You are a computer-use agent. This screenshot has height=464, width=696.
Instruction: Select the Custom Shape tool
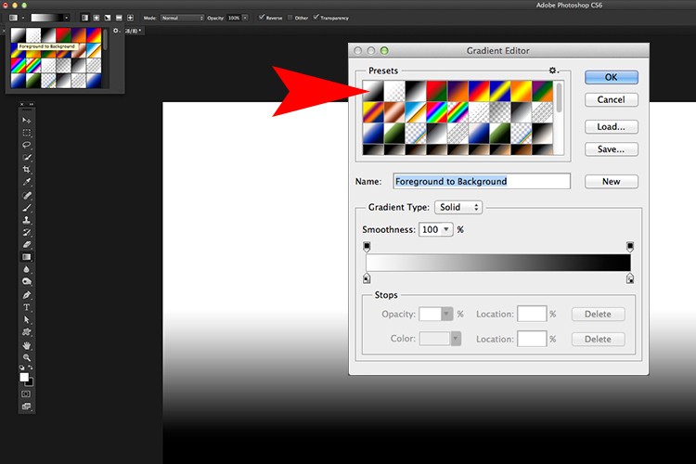point(27,332)
